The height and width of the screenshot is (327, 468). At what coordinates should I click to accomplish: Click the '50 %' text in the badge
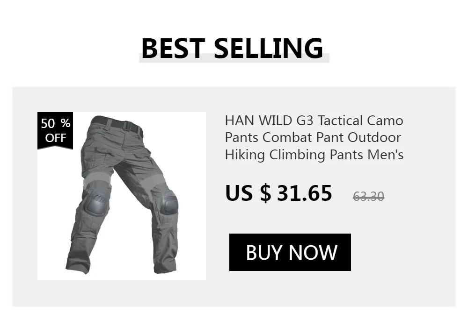pos(56,123)
